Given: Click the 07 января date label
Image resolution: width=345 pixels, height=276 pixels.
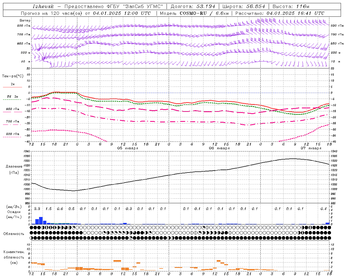Looking at the screenshot, I should [311, 148].
